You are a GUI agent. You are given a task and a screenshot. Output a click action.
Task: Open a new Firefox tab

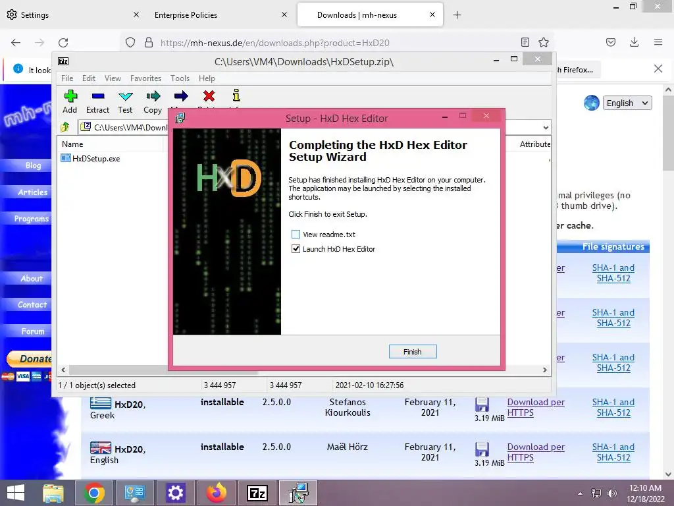(x=457, y=15)
